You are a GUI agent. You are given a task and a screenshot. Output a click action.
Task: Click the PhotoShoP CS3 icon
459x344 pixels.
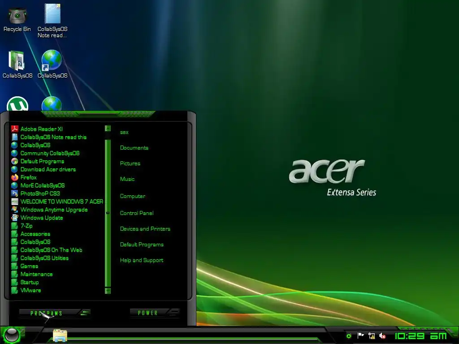15,193
